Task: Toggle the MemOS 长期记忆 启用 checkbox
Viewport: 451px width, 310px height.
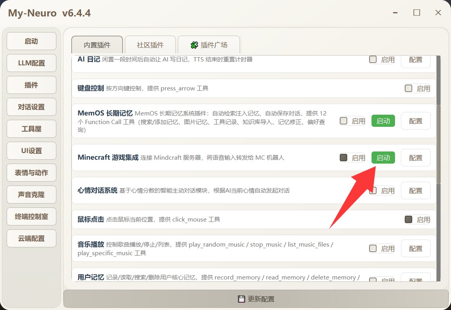Action: point(344,121)
